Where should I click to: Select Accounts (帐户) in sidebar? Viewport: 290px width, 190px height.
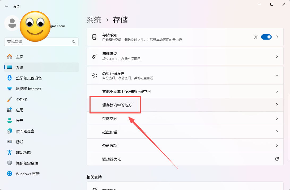coord(20,121)
